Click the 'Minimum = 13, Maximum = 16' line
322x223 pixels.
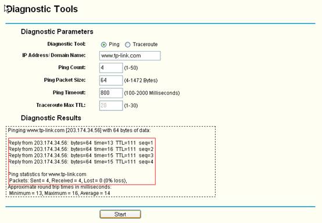pos(59,193)
